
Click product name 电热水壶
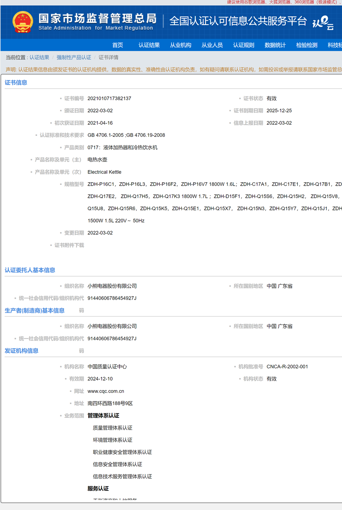point(97,160)
